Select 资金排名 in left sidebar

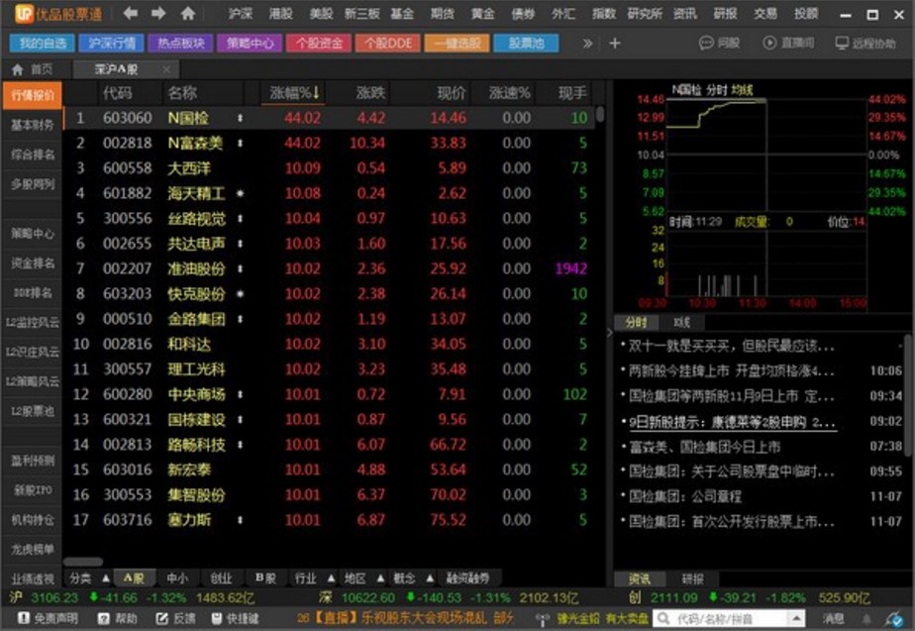tap(33, 263)
